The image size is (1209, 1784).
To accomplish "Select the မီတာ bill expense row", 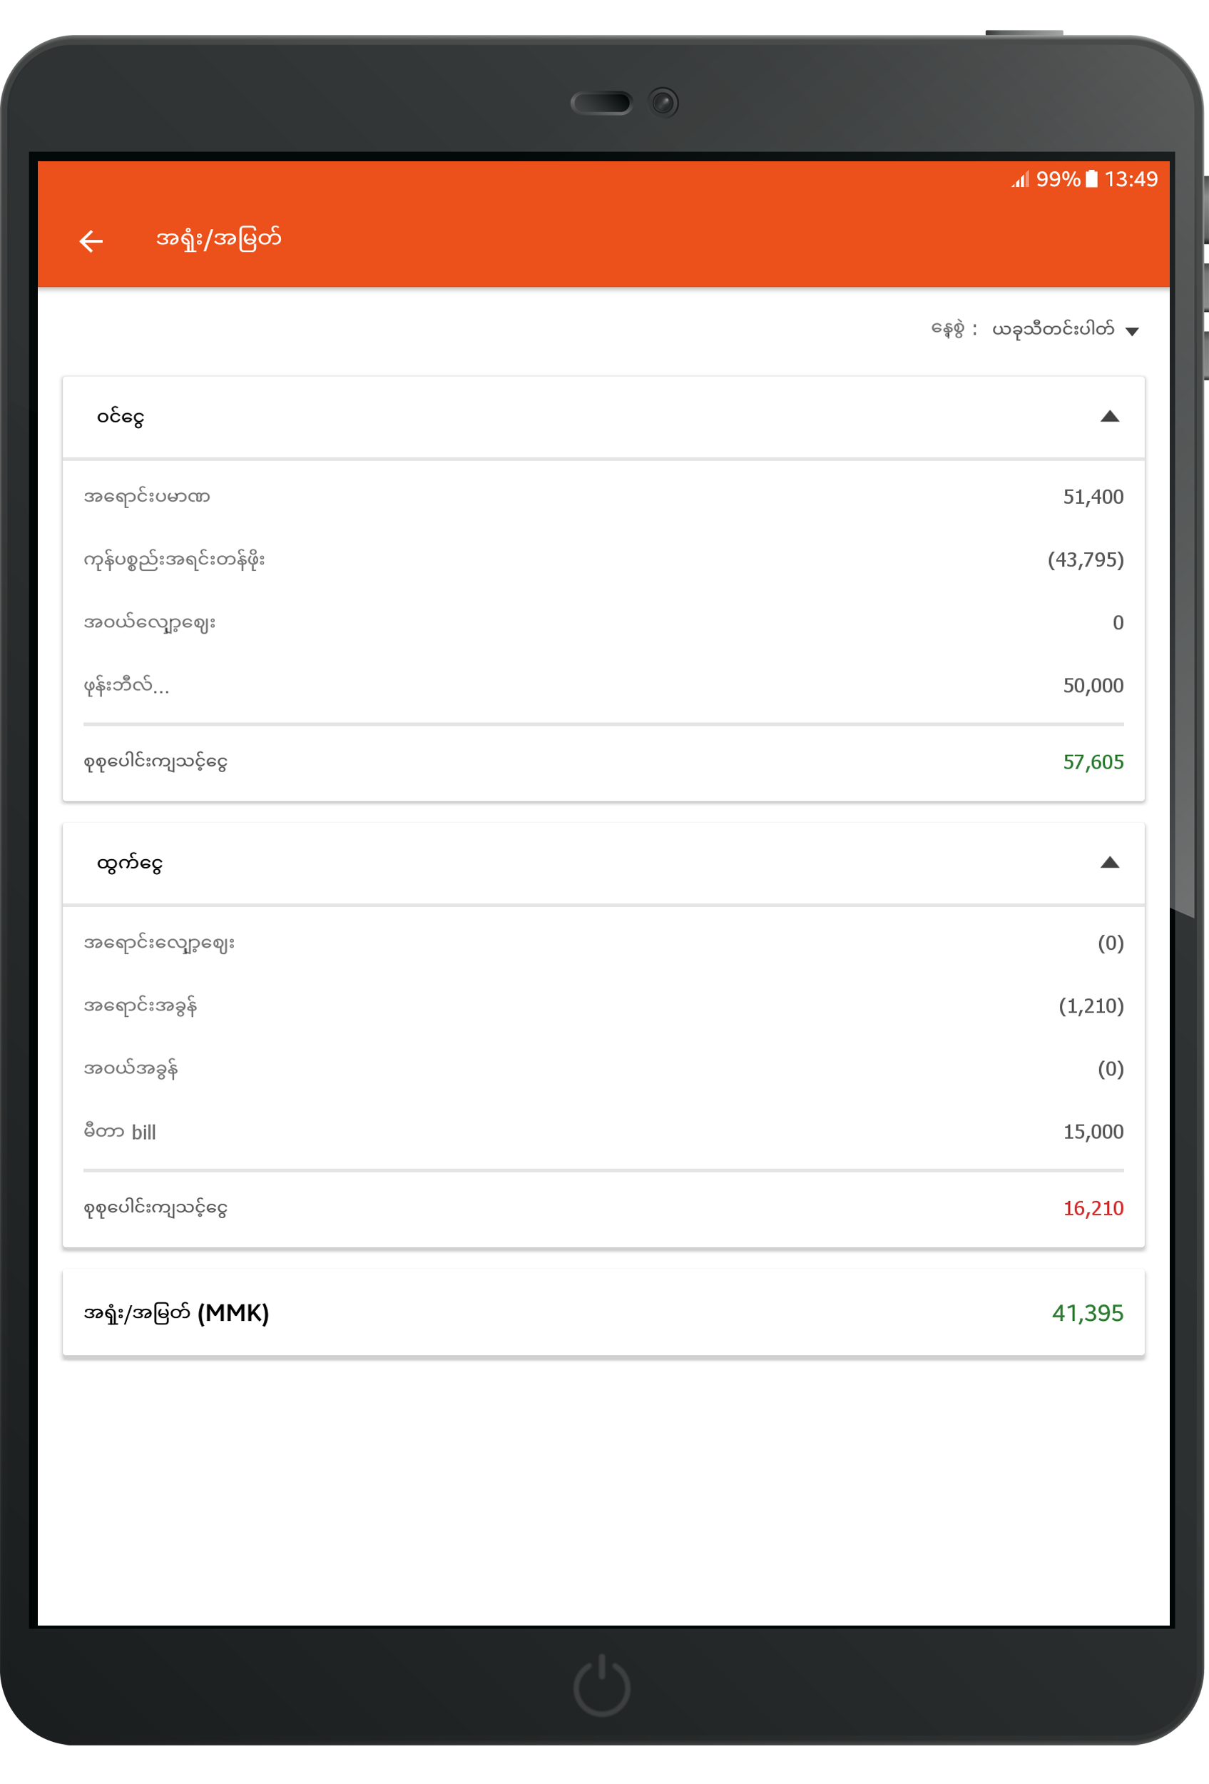I will [x=603, y=1132].
